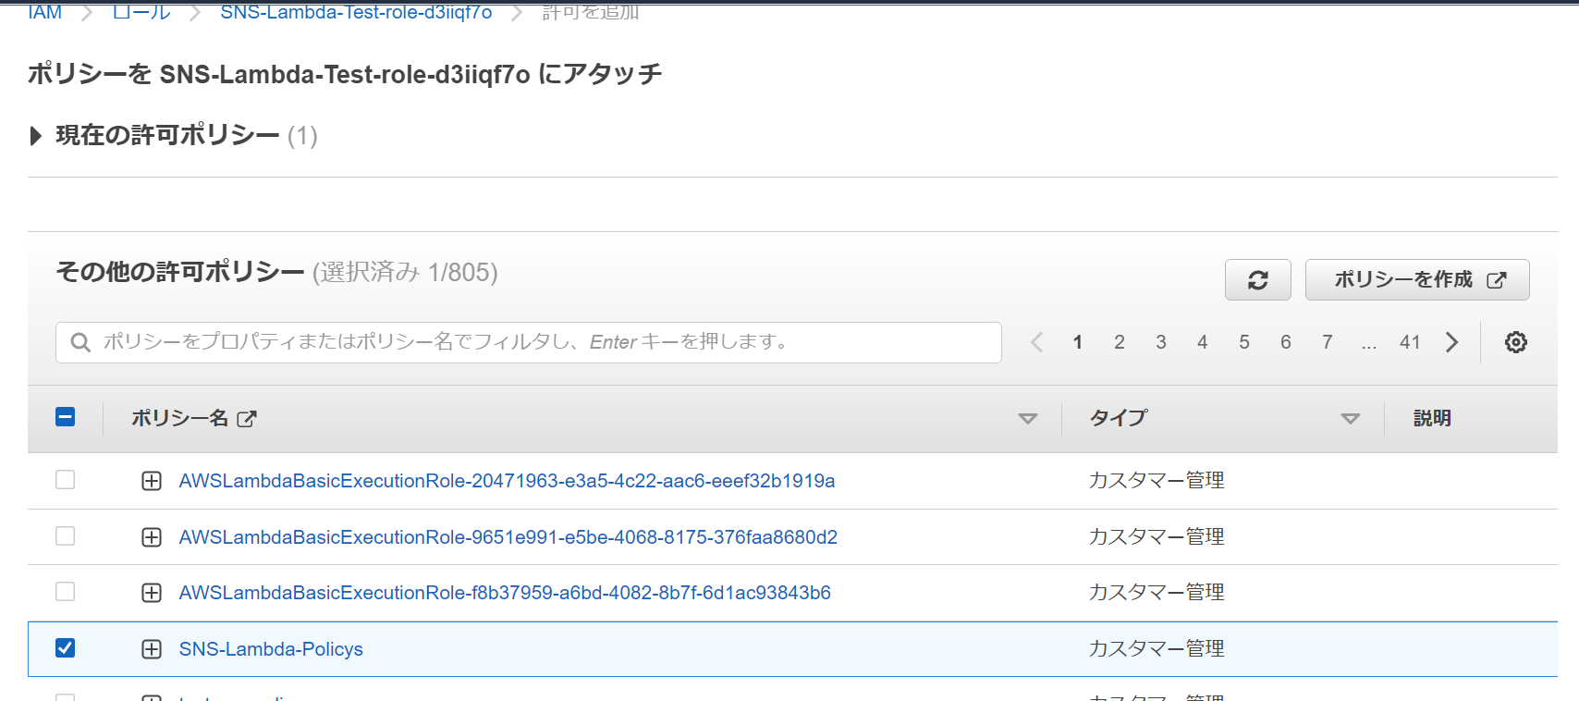Click SNS-Lambda-Test-role-d3iiqf7o breadcrumb link
Image resolution: width=1579 pixels, height=701 pixels.
click(x=356, y=12)
